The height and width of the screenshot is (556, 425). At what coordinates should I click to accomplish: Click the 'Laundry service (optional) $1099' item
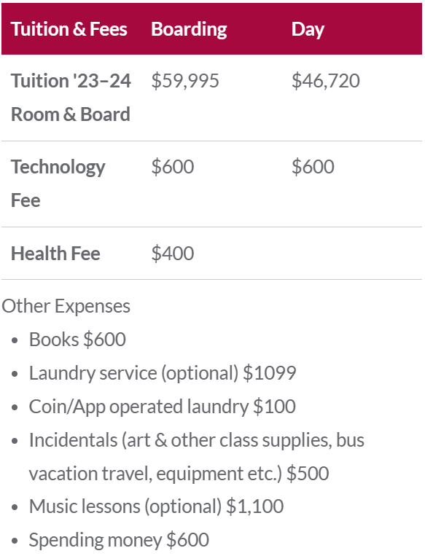pyautogui.click(x=163, y=373)
